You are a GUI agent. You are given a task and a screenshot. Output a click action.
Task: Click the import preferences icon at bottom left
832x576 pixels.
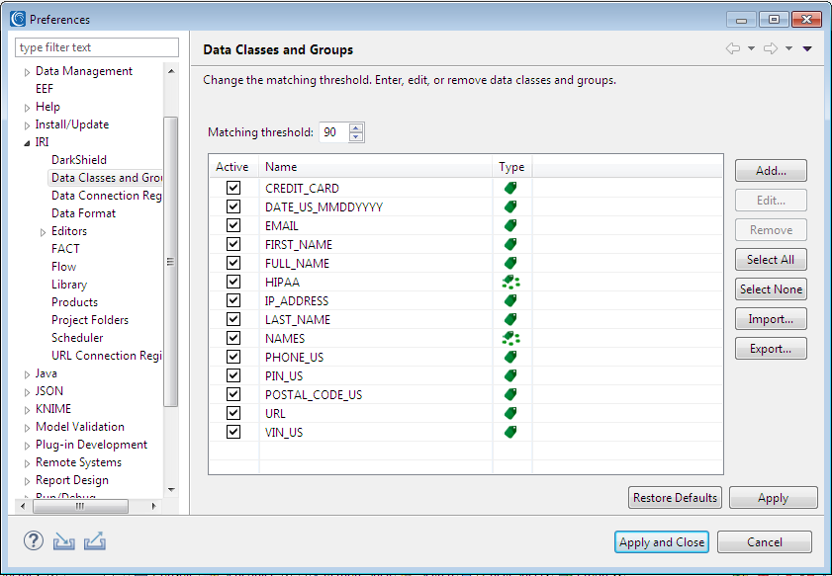pos(63,541)
